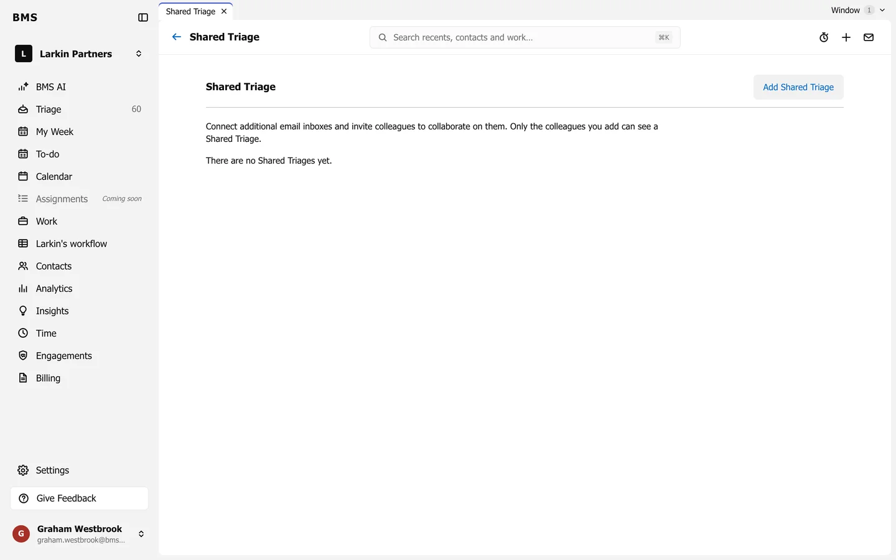Screen dimensions: 896x560
Task: Toggle the sidebar collapse icon
Action: pos(143,17)
